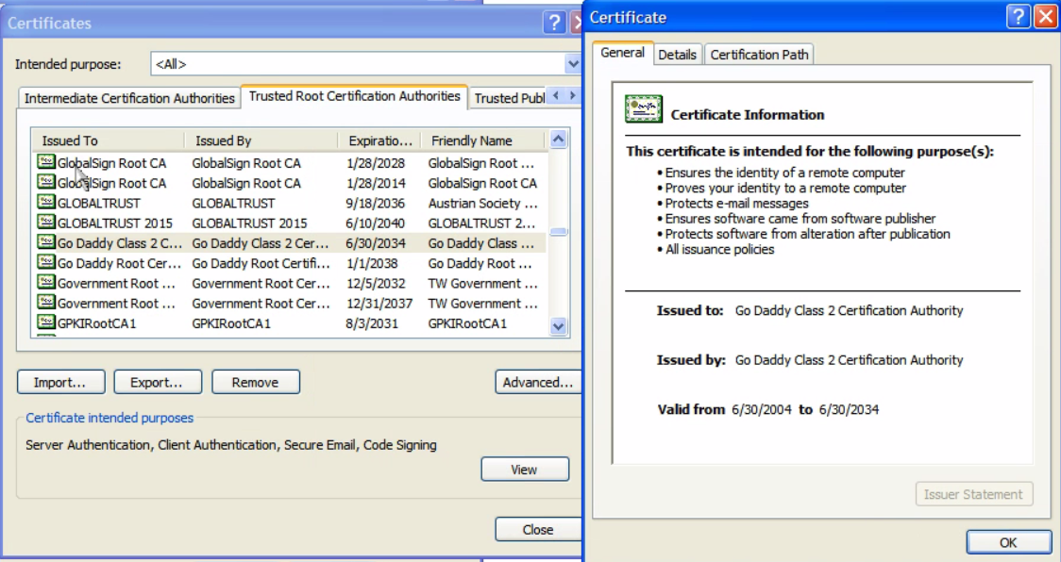Sort list by Expiration column header
The width and height of the screenshot is (1061, 562).
[379, 140]
